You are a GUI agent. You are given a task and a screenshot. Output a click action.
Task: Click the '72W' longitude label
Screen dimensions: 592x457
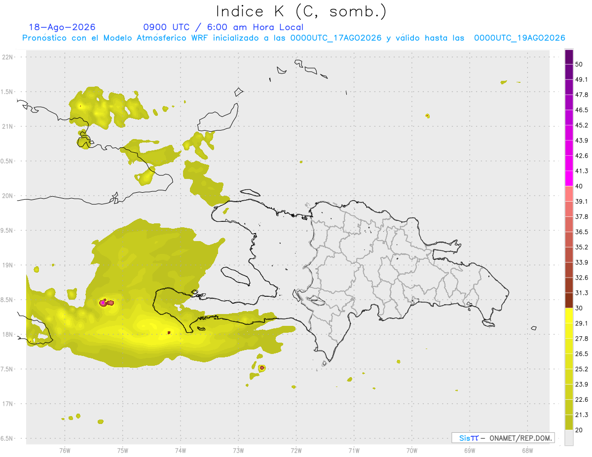[x=296, y=450]
